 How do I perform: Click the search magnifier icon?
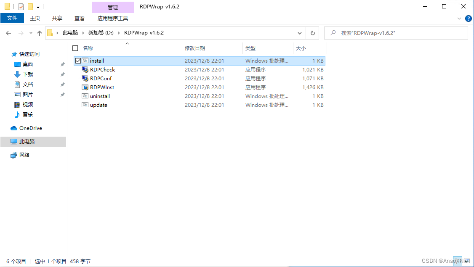[x=333, y=33]
